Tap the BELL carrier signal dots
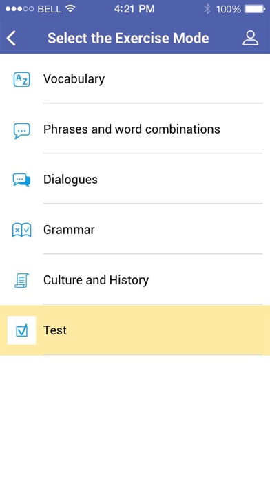The height and width of the screenshot is (479, 270). (19, 9)
